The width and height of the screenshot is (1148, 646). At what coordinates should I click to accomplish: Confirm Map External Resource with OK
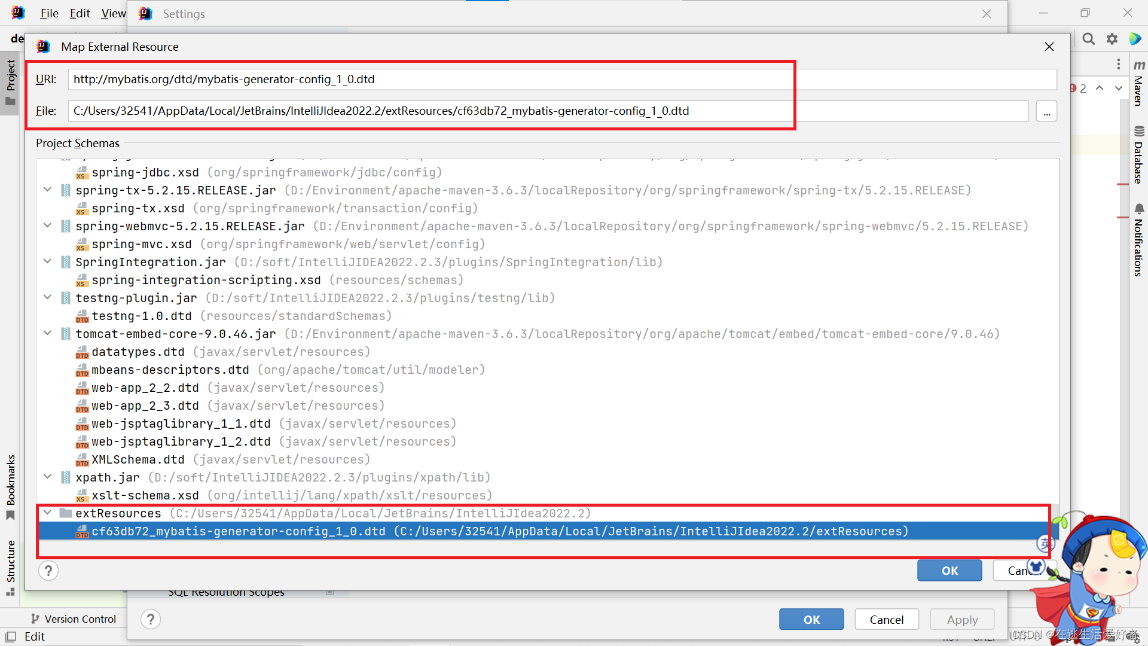(x=949, y=571)
